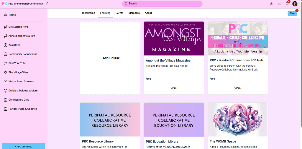Click the Partner Pulse locked icon

coord(6,109)
